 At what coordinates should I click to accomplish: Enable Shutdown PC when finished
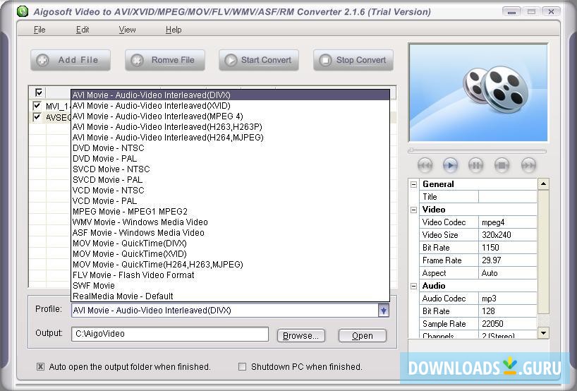(x=242, y=367)
